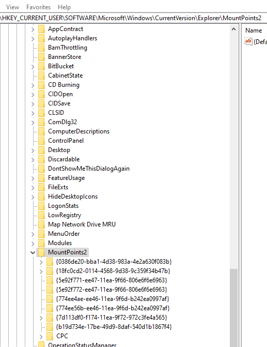Click the LogonStats folder icon
The image size is (267, 347).
[x=41, y=206]
